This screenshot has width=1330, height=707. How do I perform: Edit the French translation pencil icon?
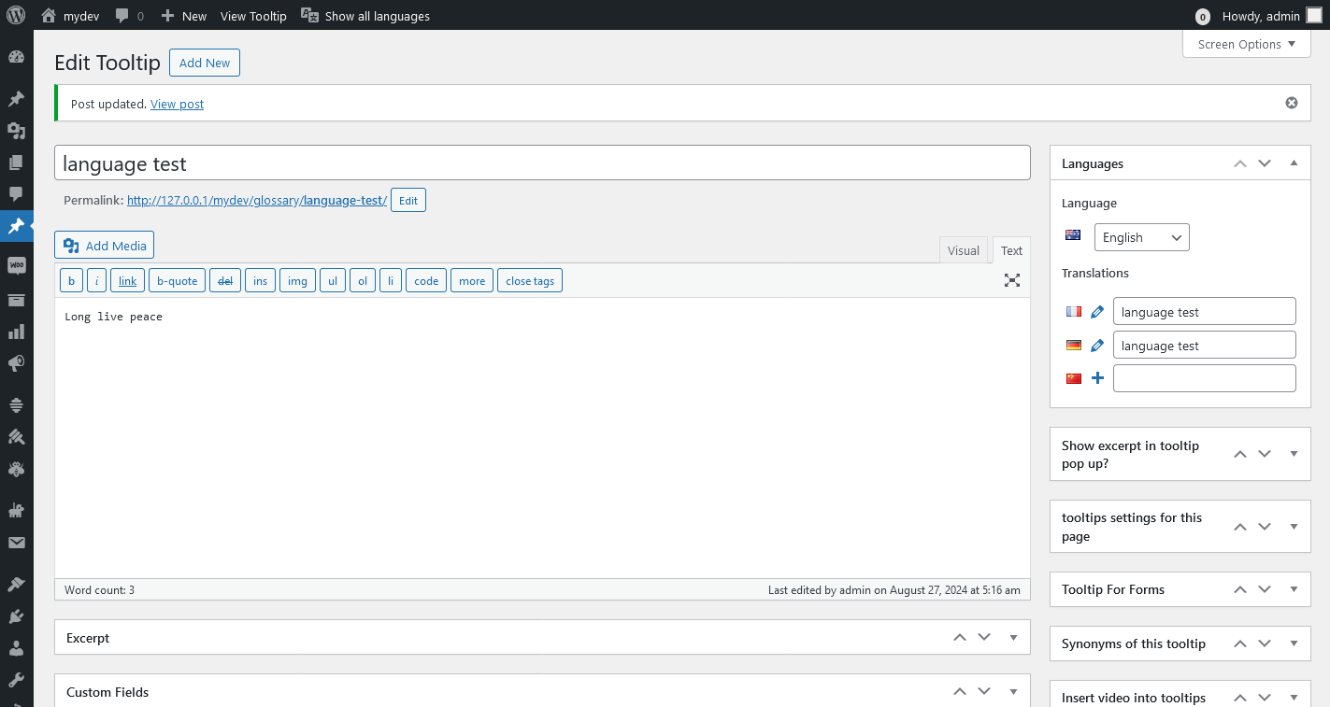pos(1097,311)
